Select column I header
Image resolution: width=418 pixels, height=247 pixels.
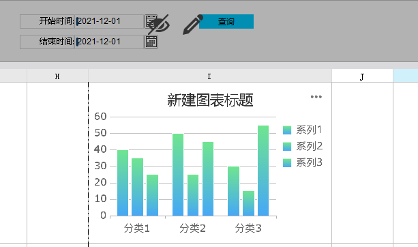point(210,76)
